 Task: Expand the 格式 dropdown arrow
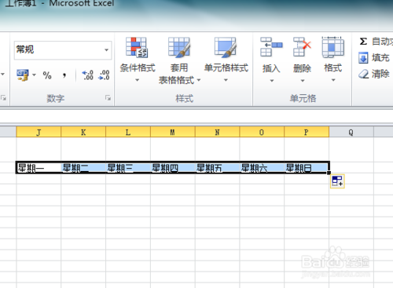point(333,80)
